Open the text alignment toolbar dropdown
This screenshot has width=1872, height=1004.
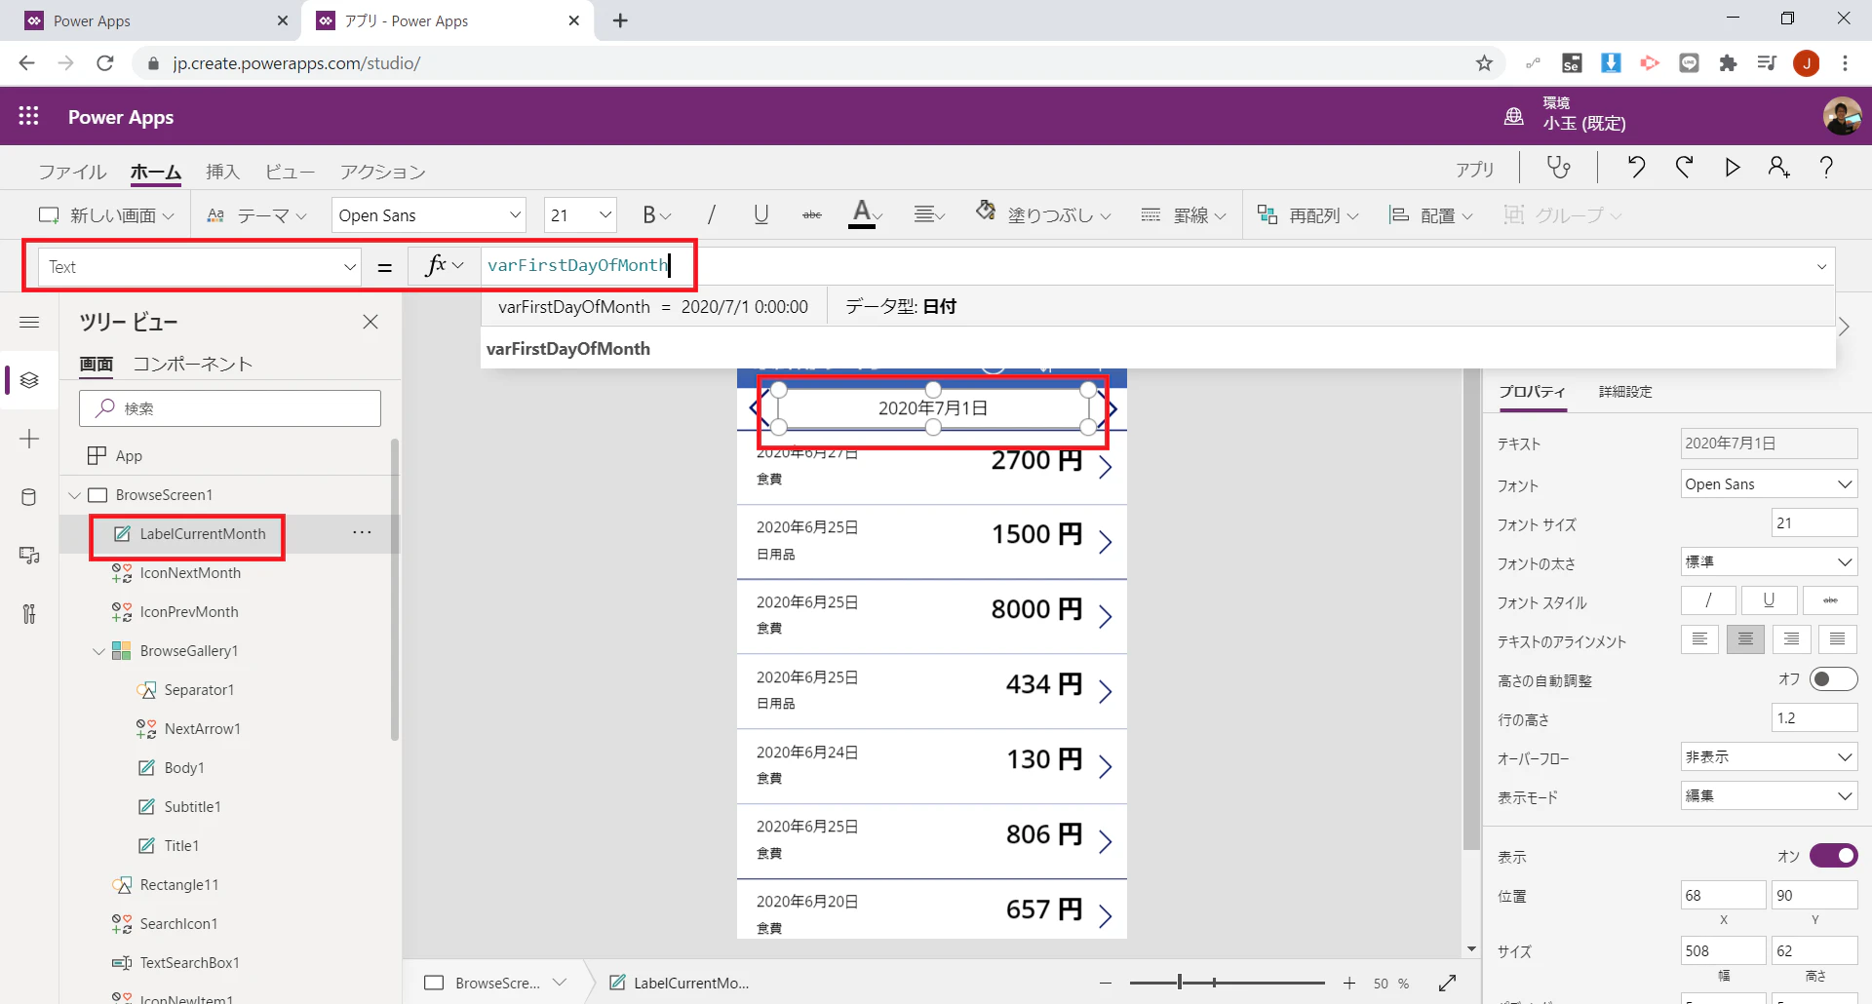tap(929, 215)
